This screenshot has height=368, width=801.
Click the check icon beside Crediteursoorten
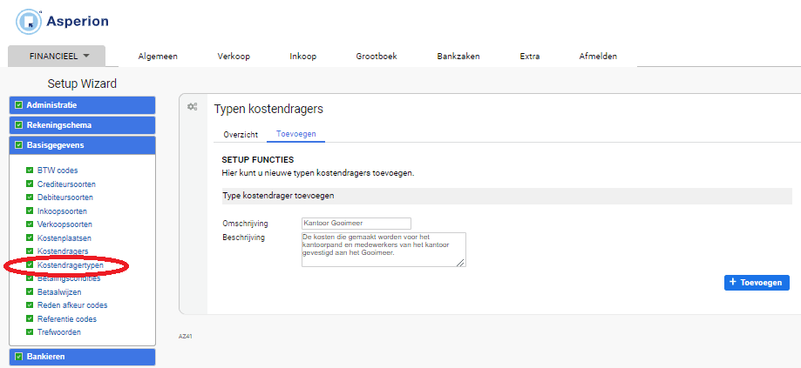click(x=30, y=184)
